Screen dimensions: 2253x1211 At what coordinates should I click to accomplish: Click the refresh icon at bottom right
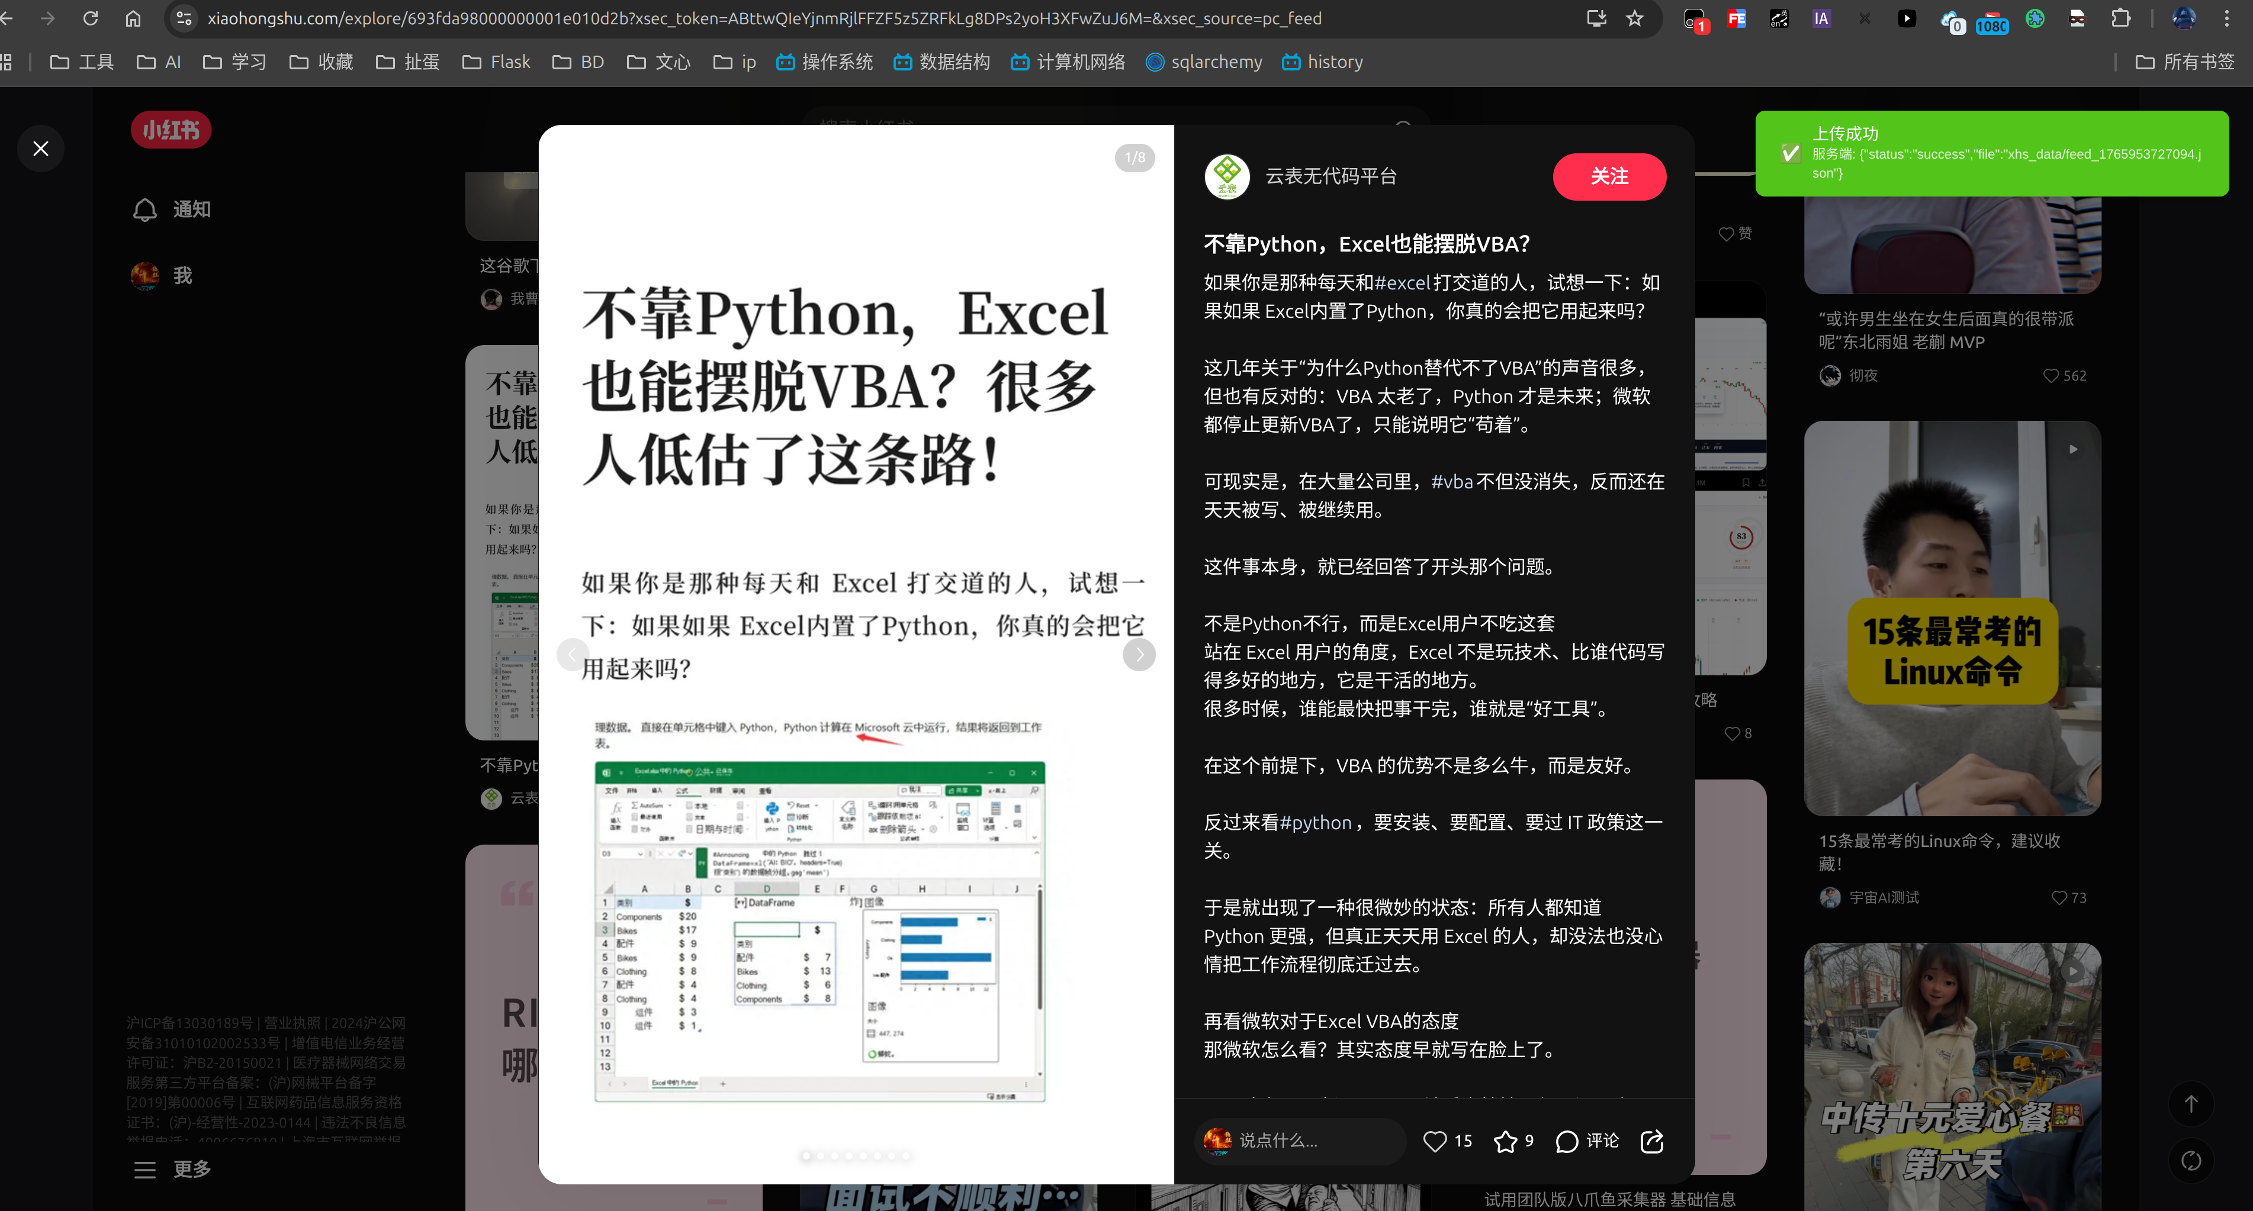point(2191,1161)
